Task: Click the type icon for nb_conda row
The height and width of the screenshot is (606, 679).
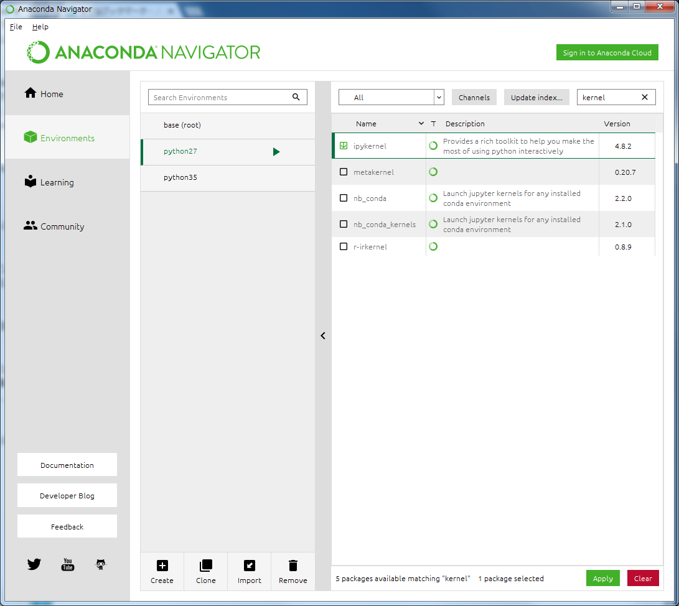Action: coord(433,198)
